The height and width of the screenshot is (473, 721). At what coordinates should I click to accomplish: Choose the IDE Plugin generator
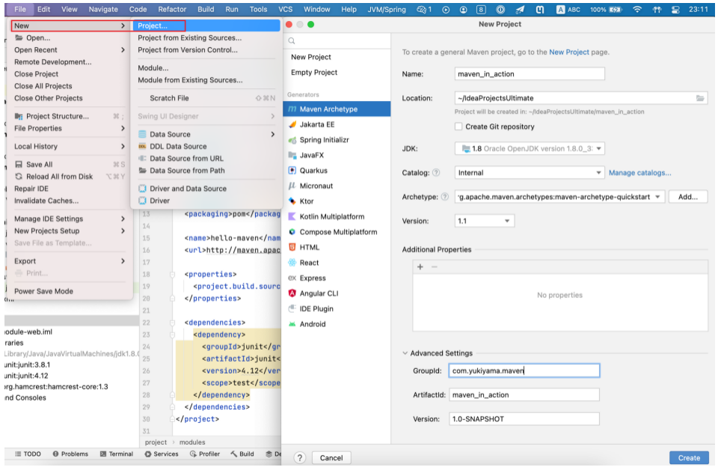click(337, 309)
